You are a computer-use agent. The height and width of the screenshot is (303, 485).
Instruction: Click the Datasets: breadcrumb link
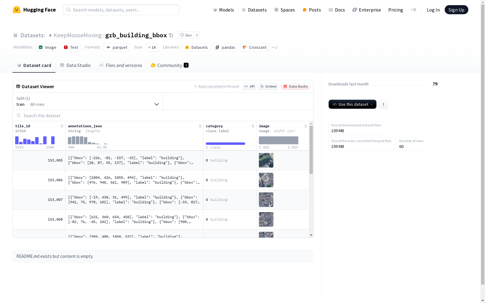tap(32, 35)
